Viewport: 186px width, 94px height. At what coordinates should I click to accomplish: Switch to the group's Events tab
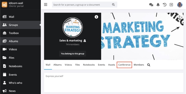tap(101, 65)
